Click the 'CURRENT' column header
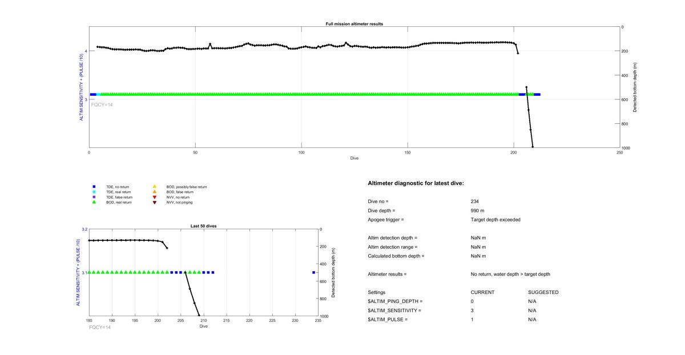 click(x=482, y=292)
